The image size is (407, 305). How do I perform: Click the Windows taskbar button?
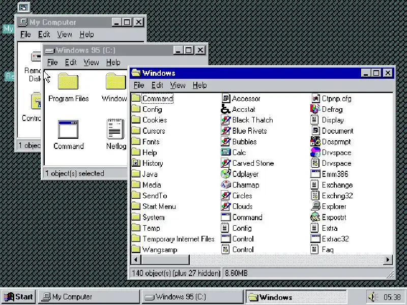click(296, 297)
